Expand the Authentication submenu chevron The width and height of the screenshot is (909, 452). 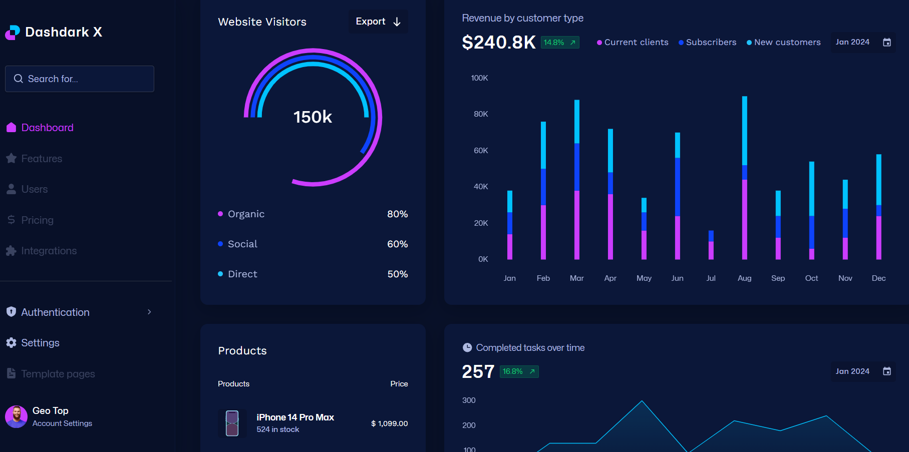click(149, 312)
